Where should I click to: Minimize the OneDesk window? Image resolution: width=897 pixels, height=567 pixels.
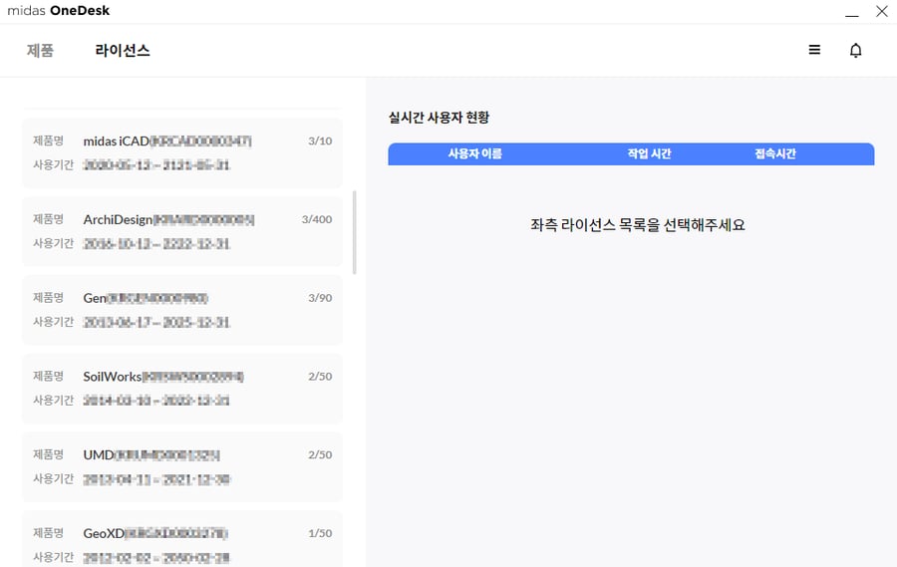pyautogui.click(x=851, y=13)
